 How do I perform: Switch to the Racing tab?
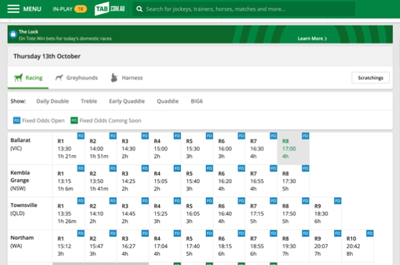[x=28, y=78]
